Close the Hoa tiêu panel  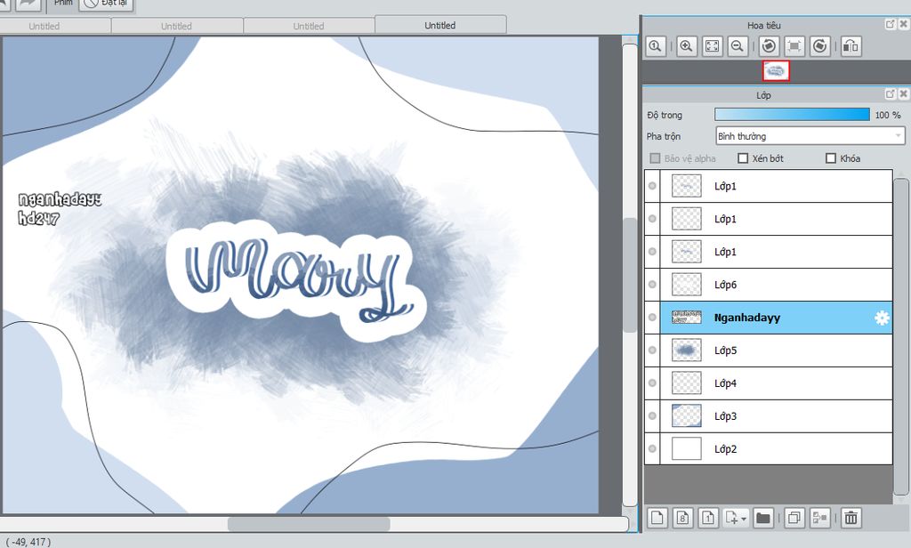tap(904, 24)
